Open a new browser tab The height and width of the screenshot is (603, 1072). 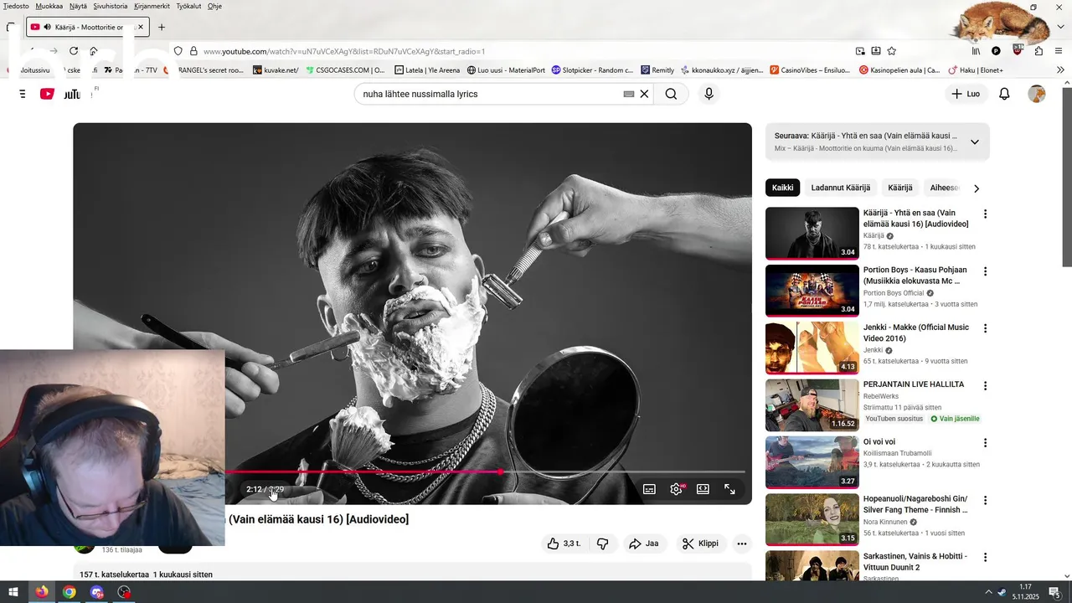162,27
